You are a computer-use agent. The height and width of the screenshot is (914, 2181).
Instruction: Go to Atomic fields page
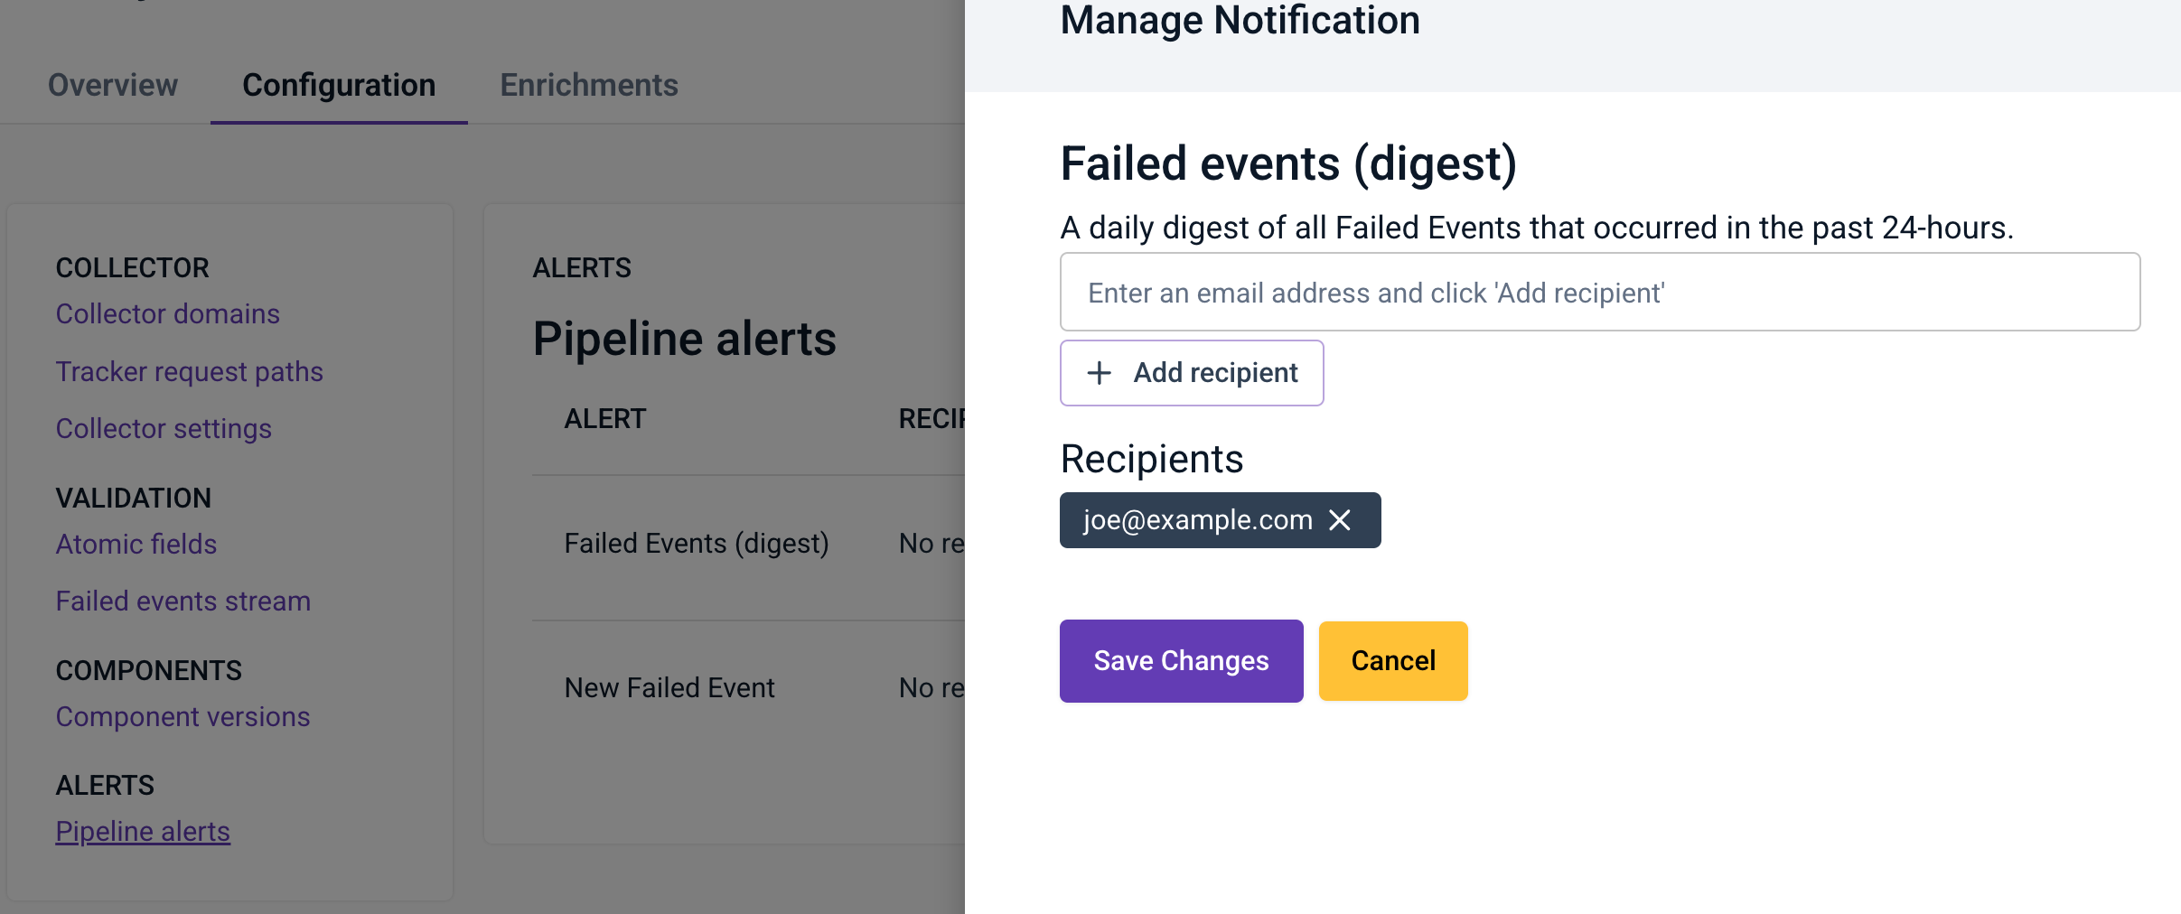136,545
